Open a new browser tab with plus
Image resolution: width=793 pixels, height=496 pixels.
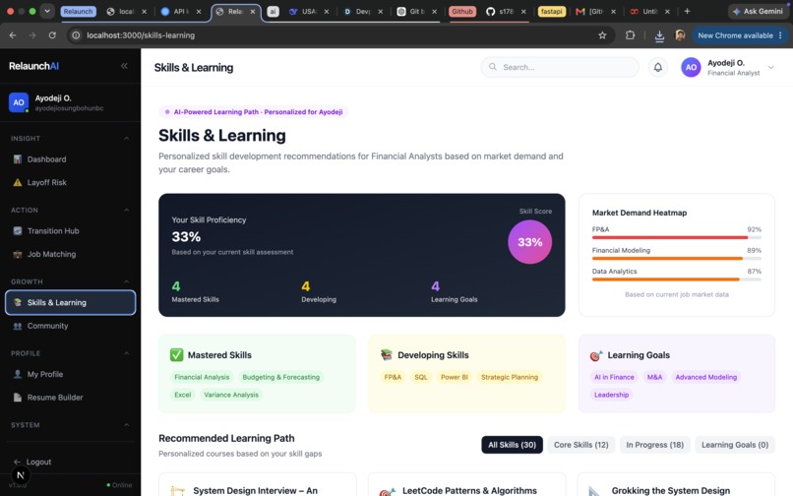point(687,11)
